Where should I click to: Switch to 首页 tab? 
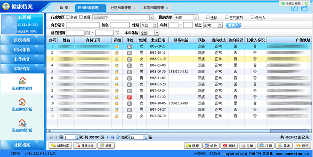tap(64, 8)
